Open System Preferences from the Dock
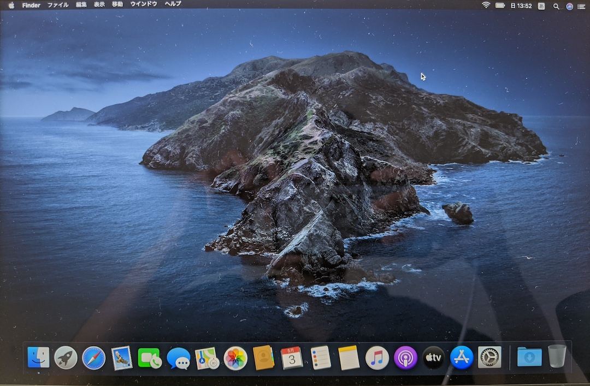 pos(490,358)
